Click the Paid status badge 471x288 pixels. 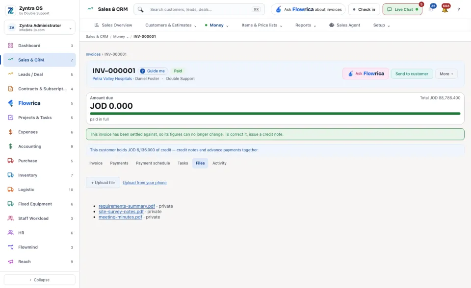tap(178, 71)
